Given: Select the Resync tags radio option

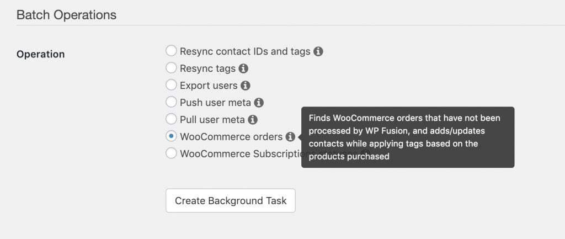Looking at the screenshot, I should click(171, 68).
